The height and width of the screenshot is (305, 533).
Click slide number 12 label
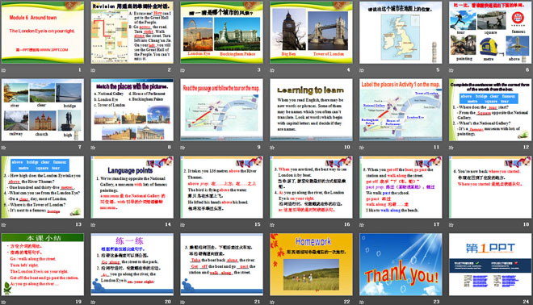tap(527, 147)
